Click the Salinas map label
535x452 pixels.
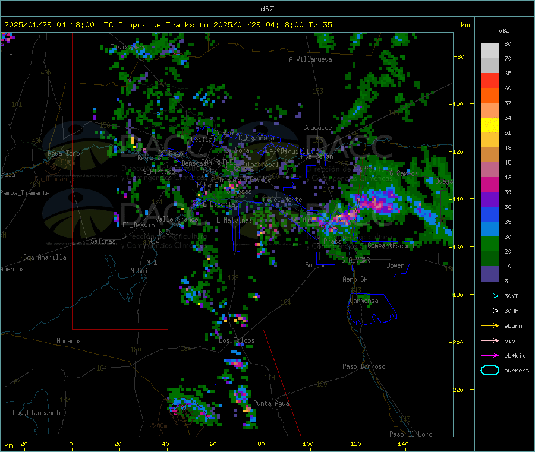pos(103,241)
